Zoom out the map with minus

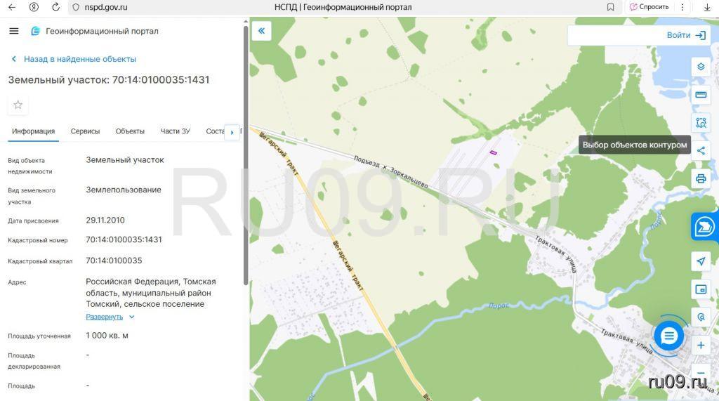700,373
